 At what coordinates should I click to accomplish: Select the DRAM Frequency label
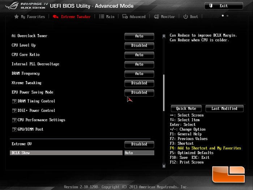pyautogui.click(x=26, y=73)
